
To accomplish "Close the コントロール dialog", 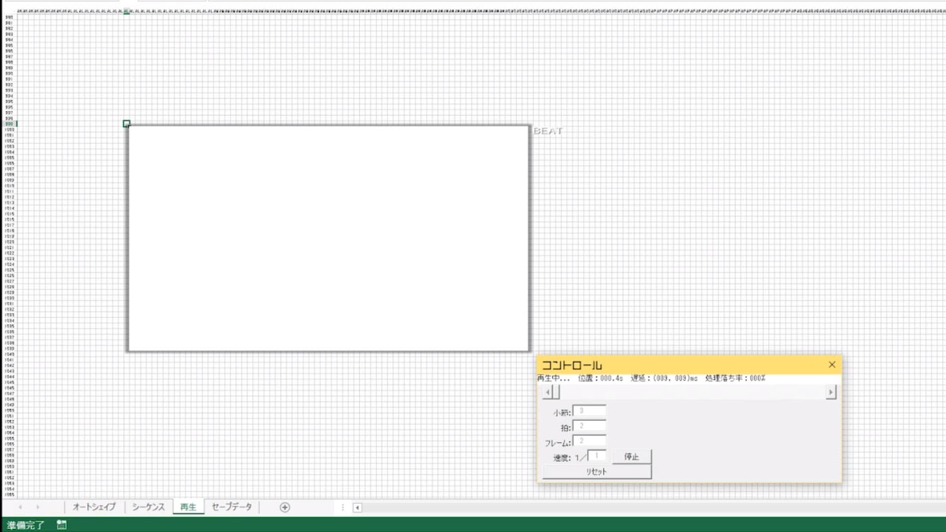I will click(832, 364).
